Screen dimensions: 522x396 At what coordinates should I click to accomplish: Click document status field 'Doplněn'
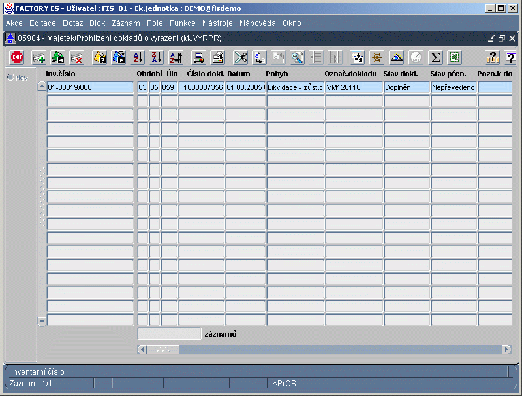(x=407, y=87)
